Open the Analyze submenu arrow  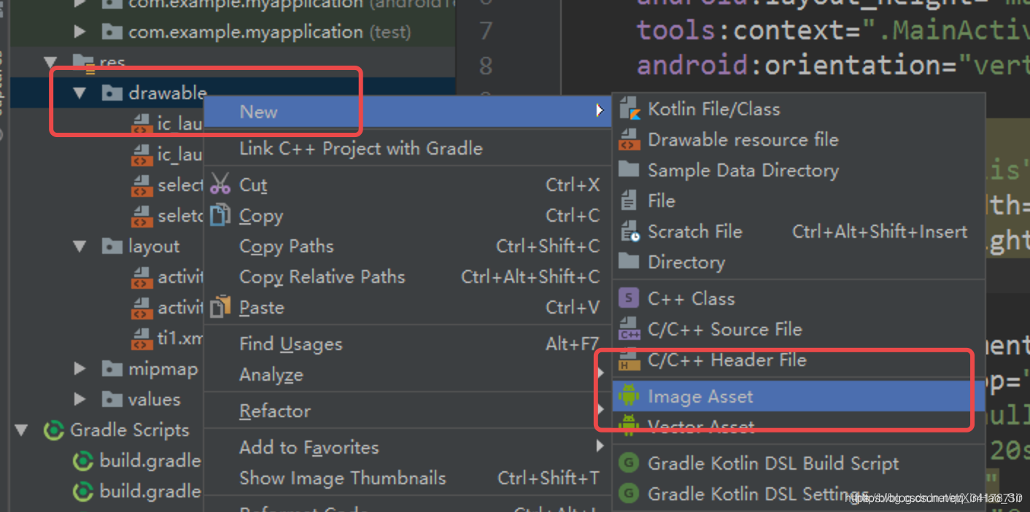600,374
